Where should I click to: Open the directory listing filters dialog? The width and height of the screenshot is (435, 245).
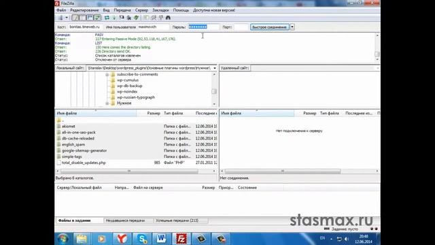pyautogui.click(x=146, y=18)
